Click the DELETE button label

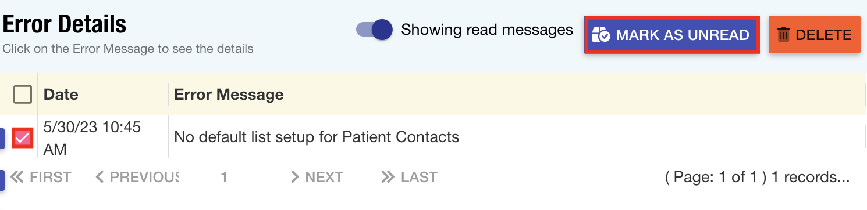(823, 35)
